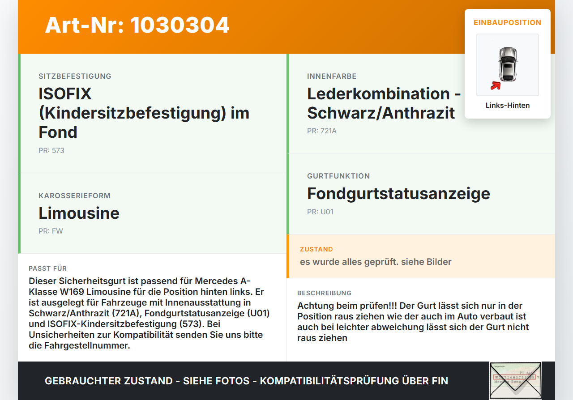This screenshot has width=573, height=400.
Task: Click the PR: 573 code
Action: [x=51, y=151]
